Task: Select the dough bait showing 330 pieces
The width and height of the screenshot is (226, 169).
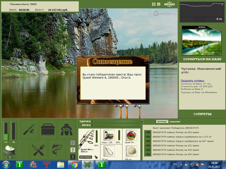Action: click(x=131, y=151)
